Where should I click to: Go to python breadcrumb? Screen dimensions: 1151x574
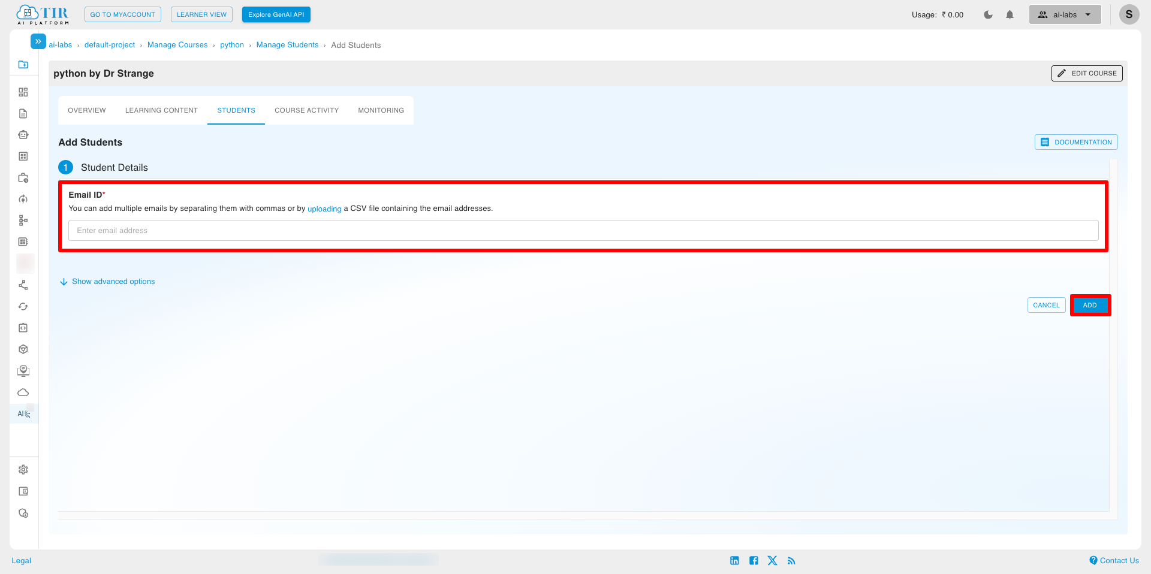pos(232,45)
